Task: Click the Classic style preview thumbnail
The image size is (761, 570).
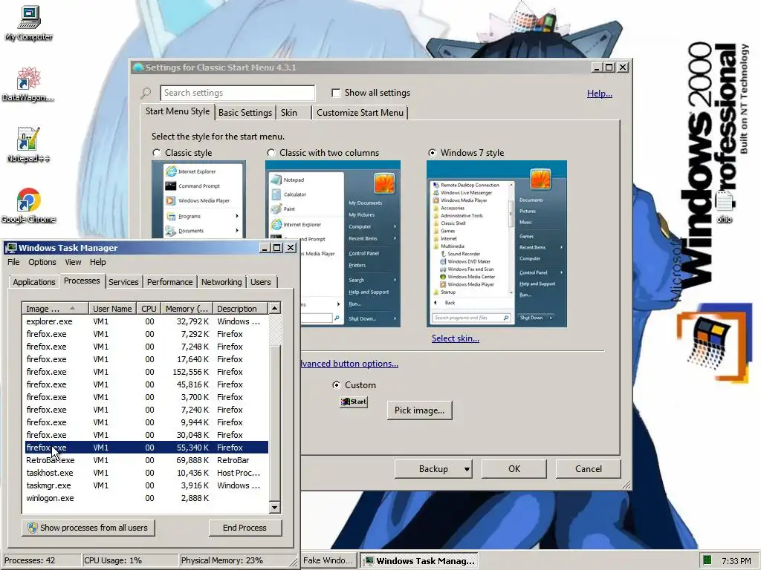Action: [x=198, y=200]
